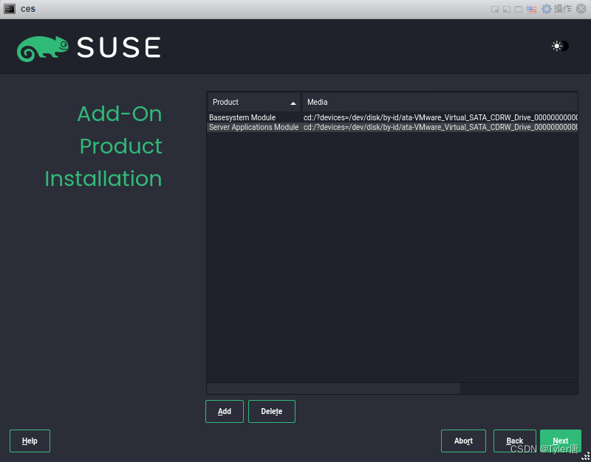Click the horizontal scrollbar under the table
The height and width of the screenshot is (462, 591).
click(332, 389)
